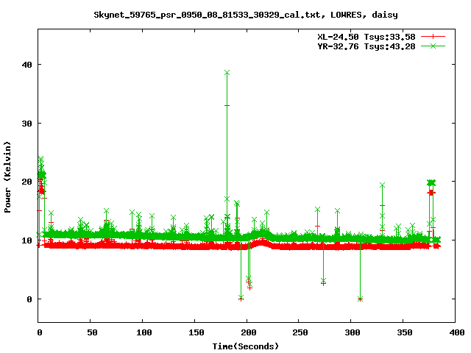Click the Time(Seconds) x-axis label

(245, 346)
